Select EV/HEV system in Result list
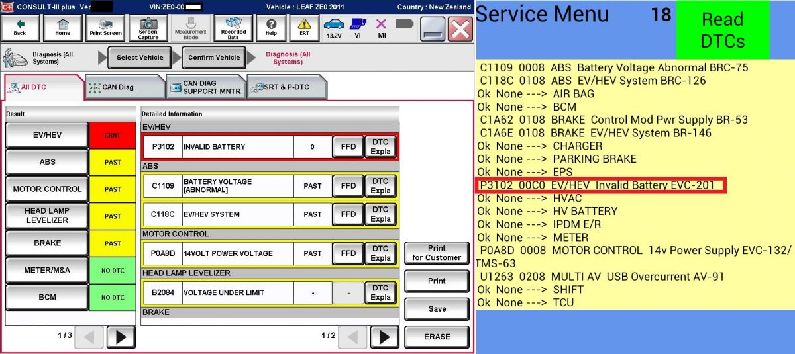The height and width of the screenshot is (354, 795). pyautogui.click(x=47, y=135)
